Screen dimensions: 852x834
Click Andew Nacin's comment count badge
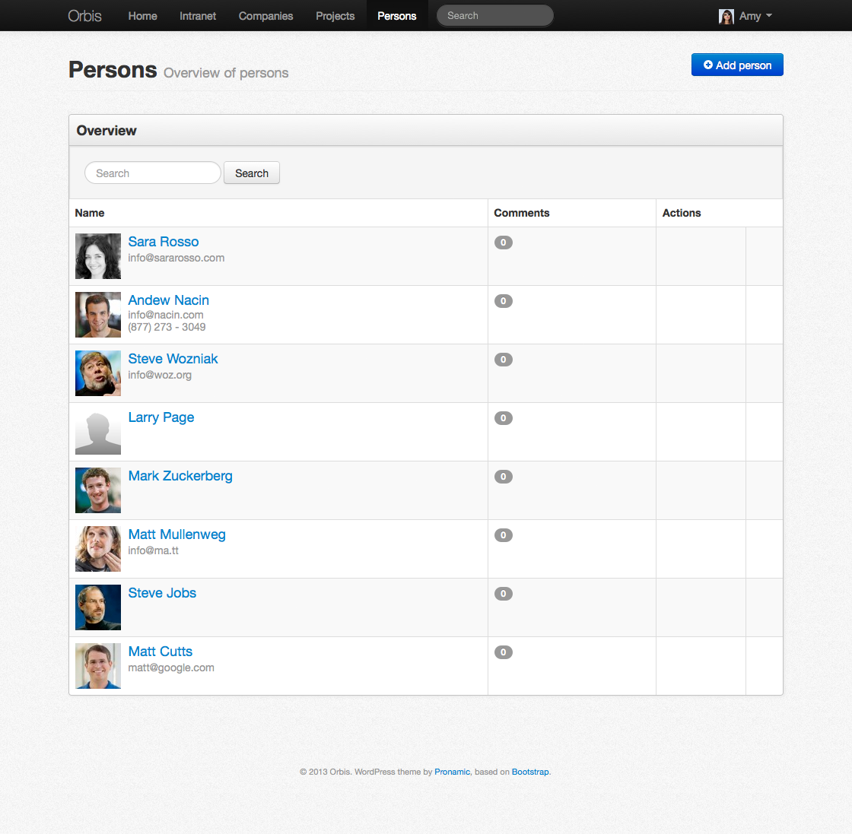click(x=503, y=301)
